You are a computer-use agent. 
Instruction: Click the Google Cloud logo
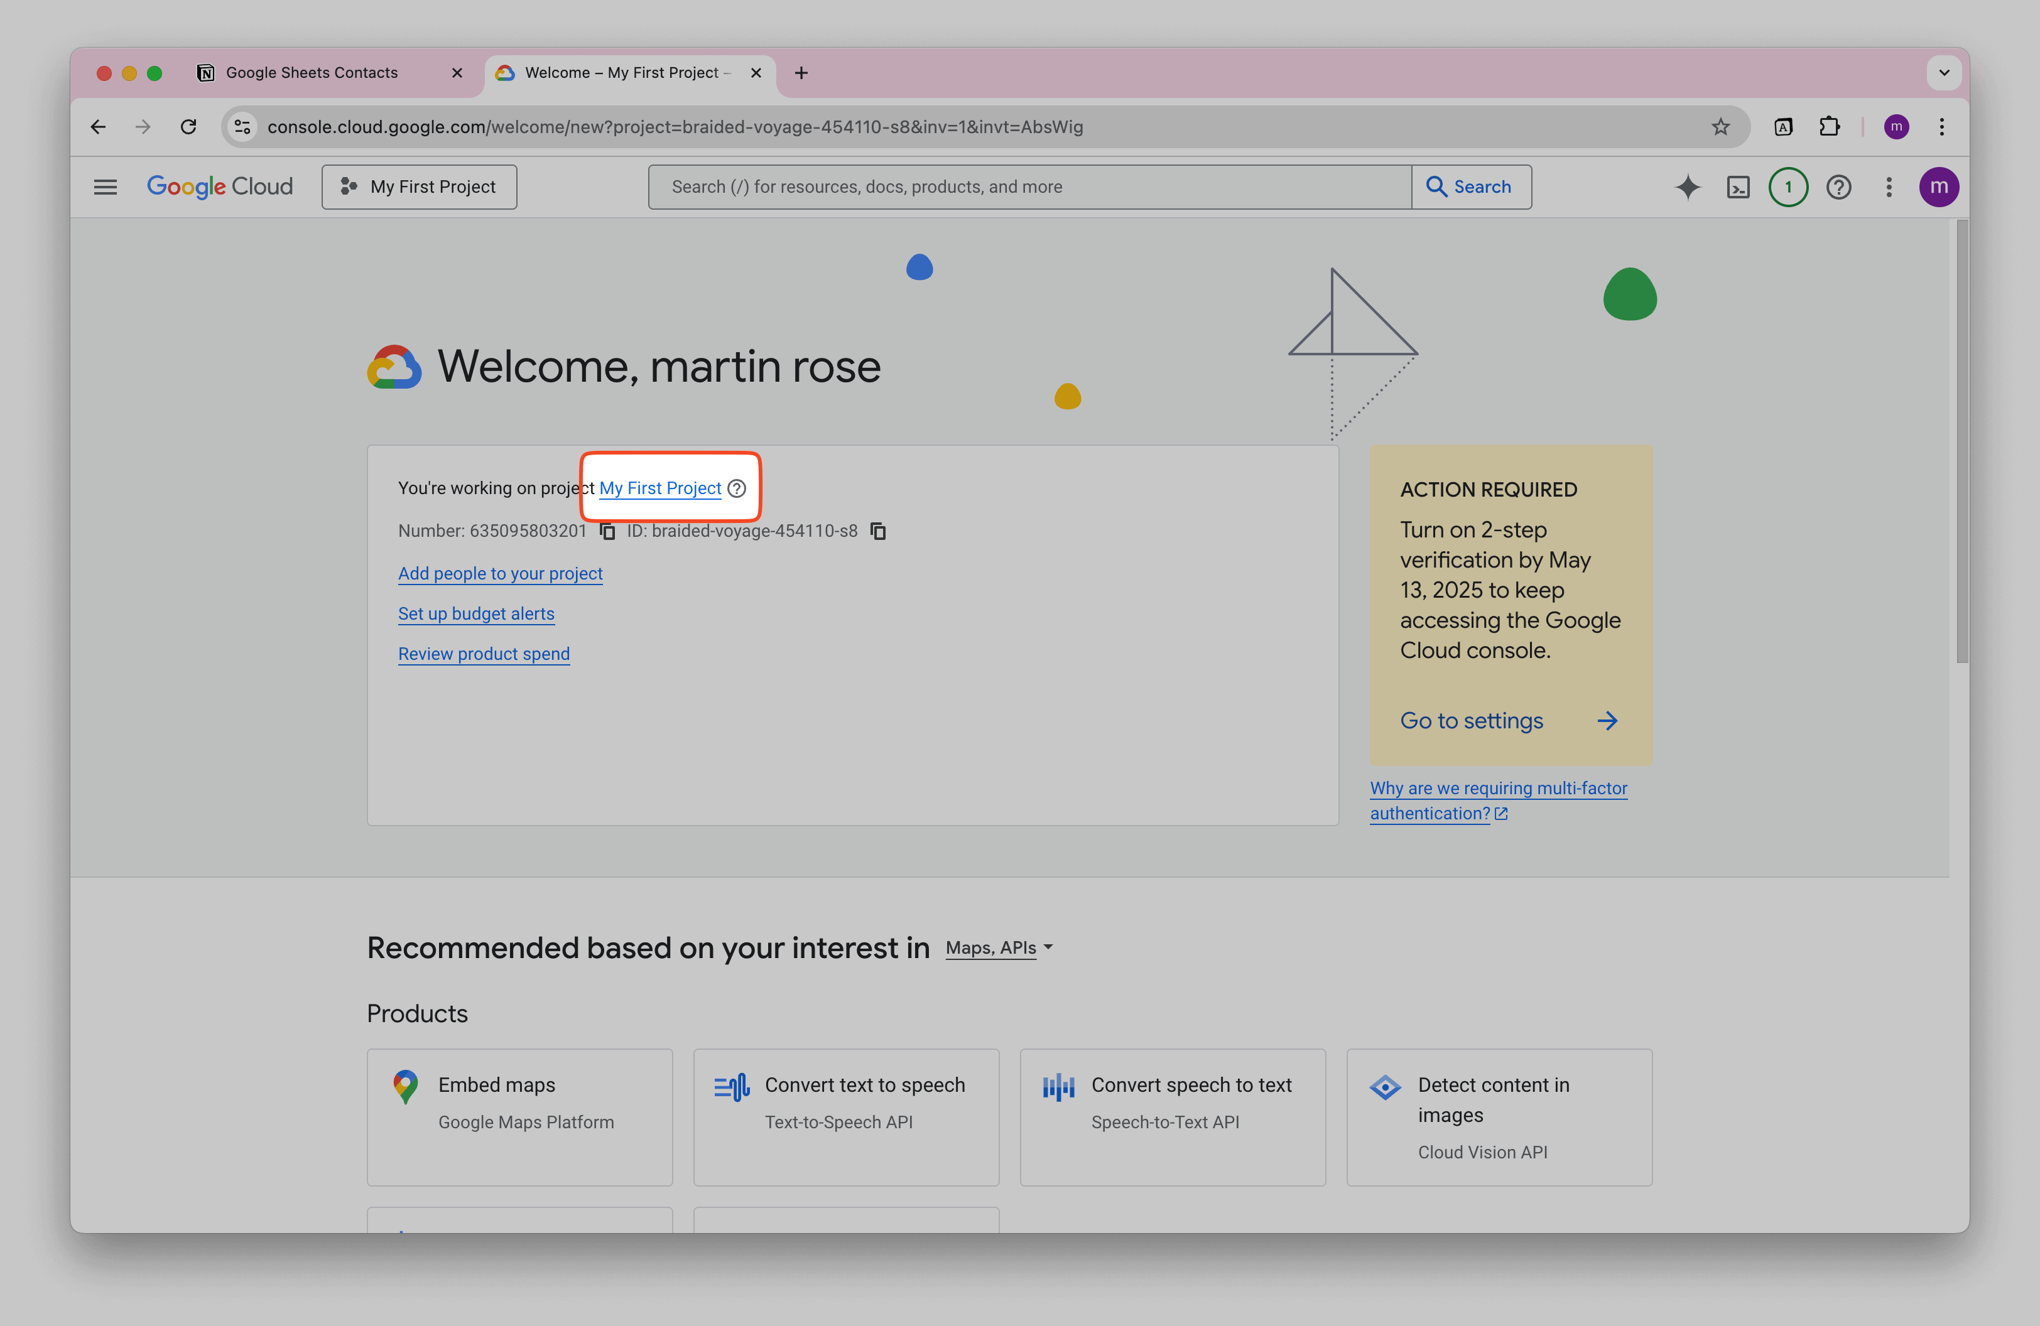coord(219,186)
